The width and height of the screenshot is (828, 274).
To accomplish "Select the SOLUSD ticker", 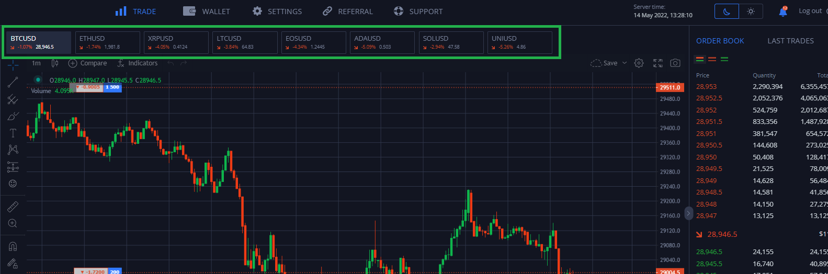I will coord(451,42).
